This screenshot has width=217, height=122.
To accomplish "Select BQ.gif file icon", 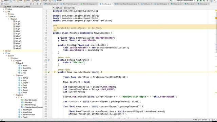I will (x=14, y=31).
